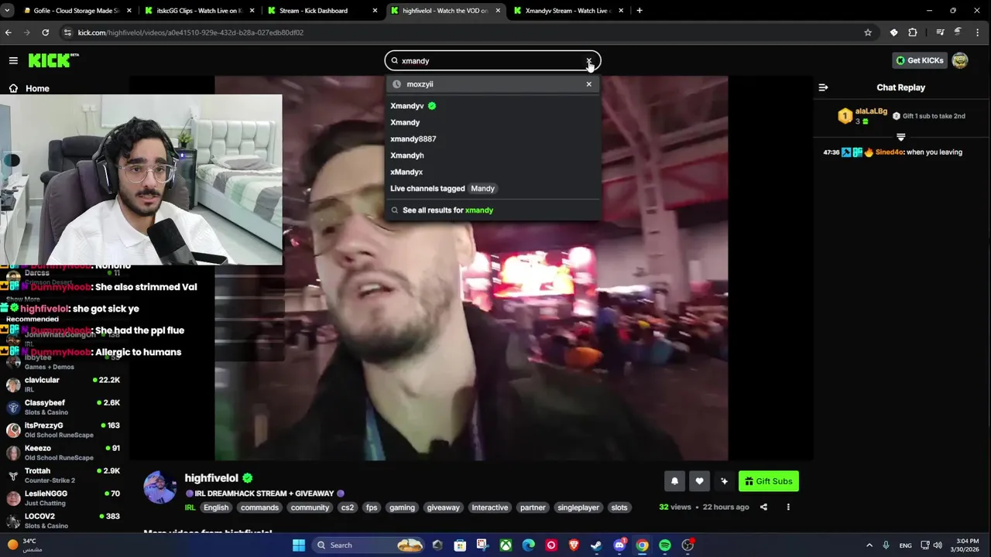The height and width of the screenshot is (557, 991).
Task: Click the fps tag
Action: [372, 507]
